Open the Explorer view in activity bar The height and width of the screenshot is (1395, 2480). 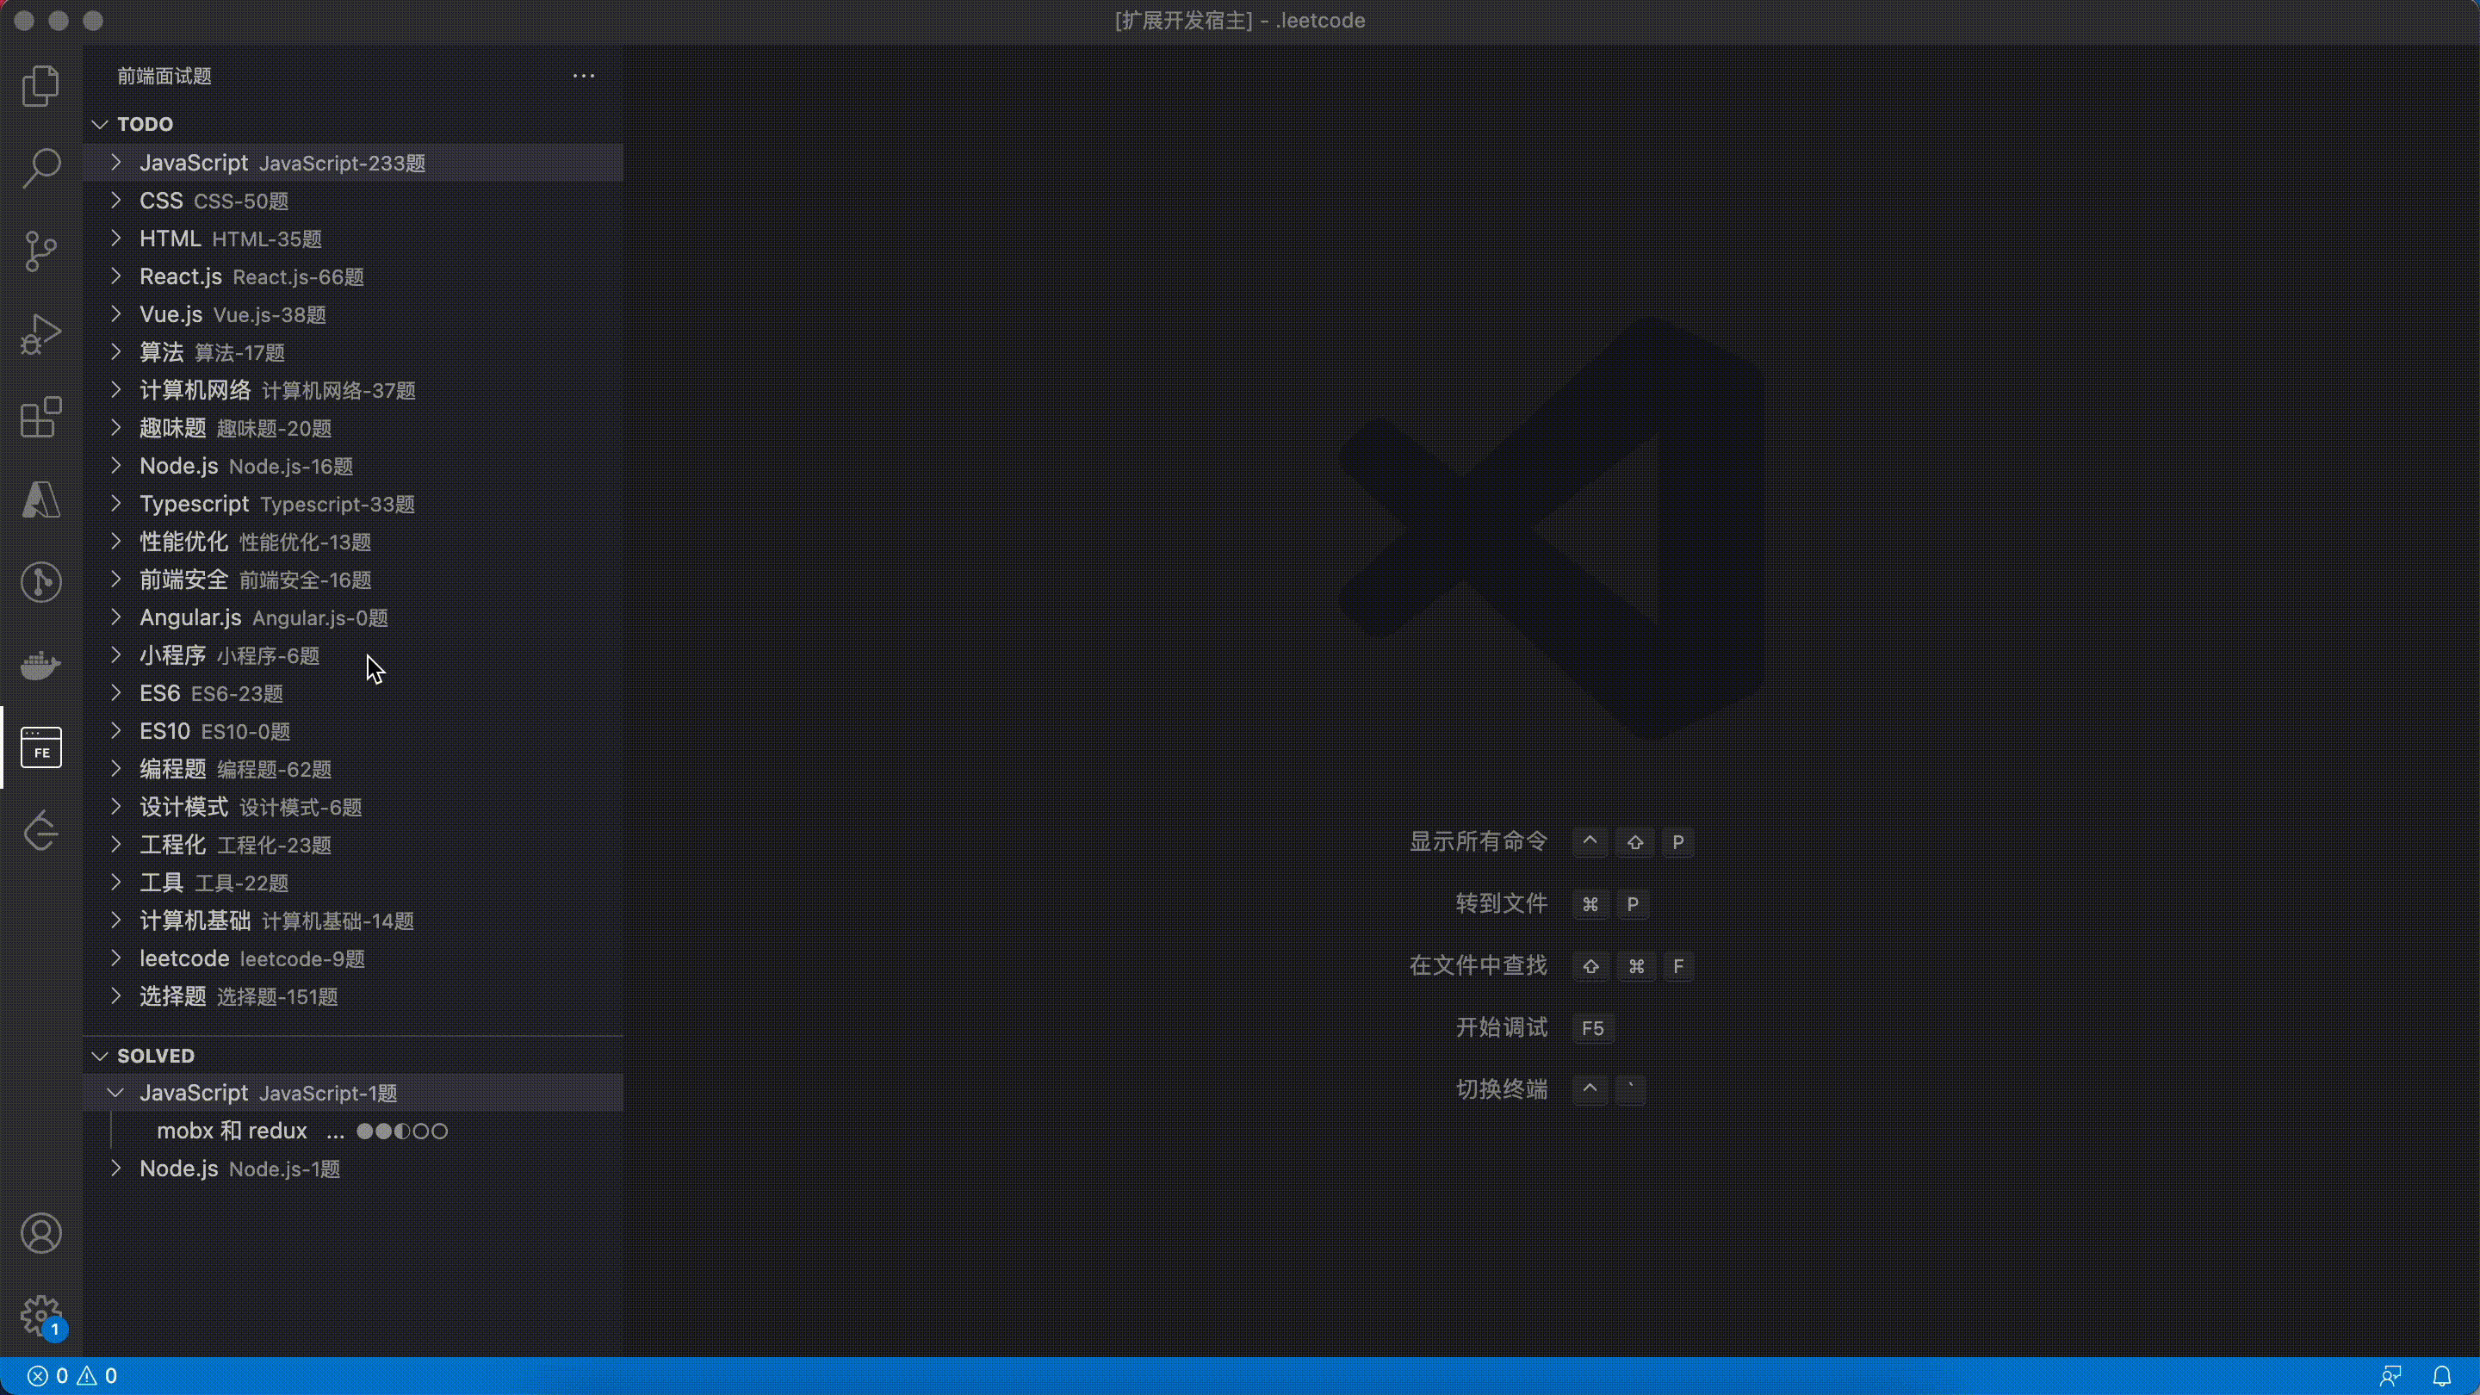point(40,86)
